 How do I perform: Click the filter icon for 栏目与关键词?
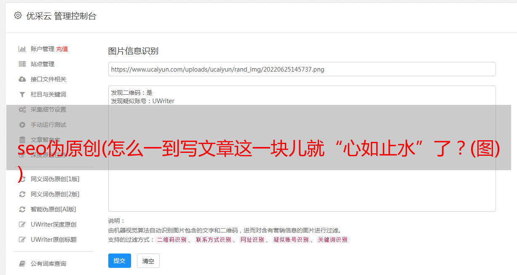[22, 94]
